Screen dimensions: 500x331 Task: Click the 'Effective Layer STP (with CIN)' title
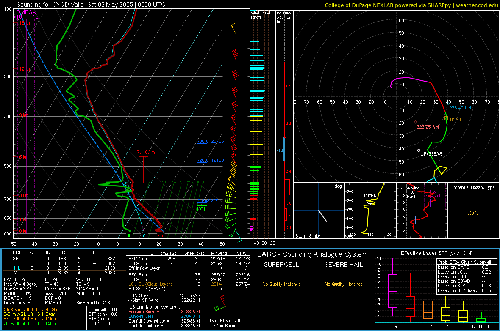(436, 253)
